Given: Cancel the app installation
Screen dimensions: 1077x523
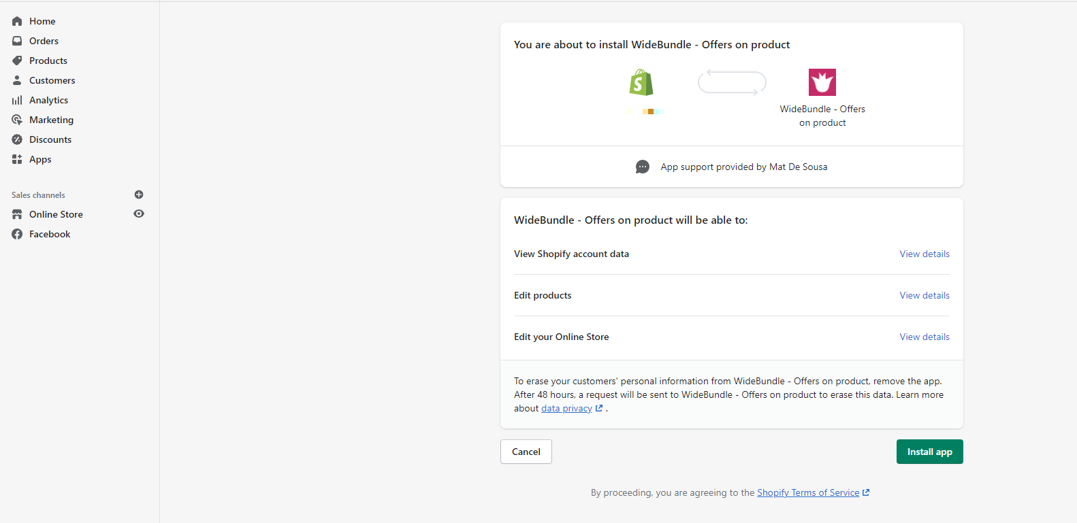Looking at the screenshot, I should tap(526, 452).
